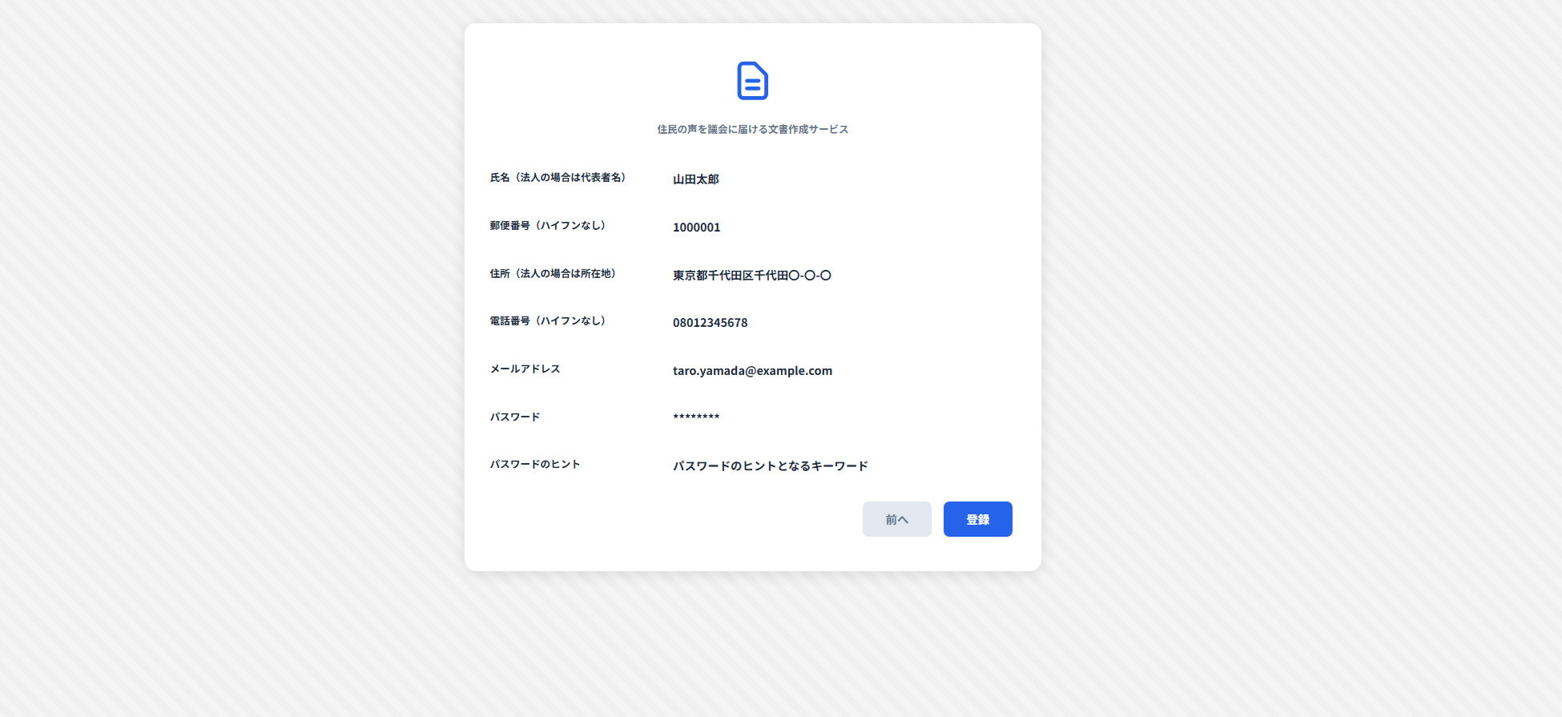This screenshot has height=717, width=1562.
Task: Click the striped background left of the card
Action: 232,320
